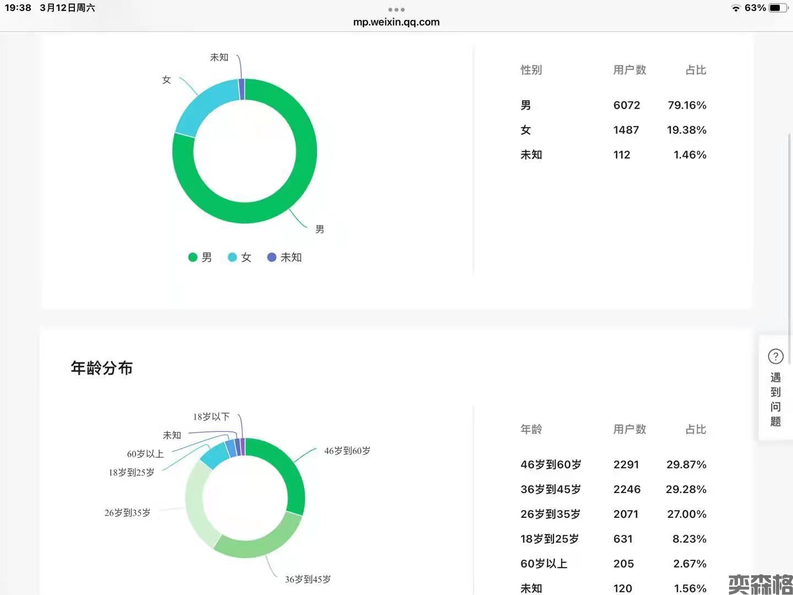Click the vertical scrollbar on right edge
The height and width of the screenshot is (595, 793).
(789, 248)
